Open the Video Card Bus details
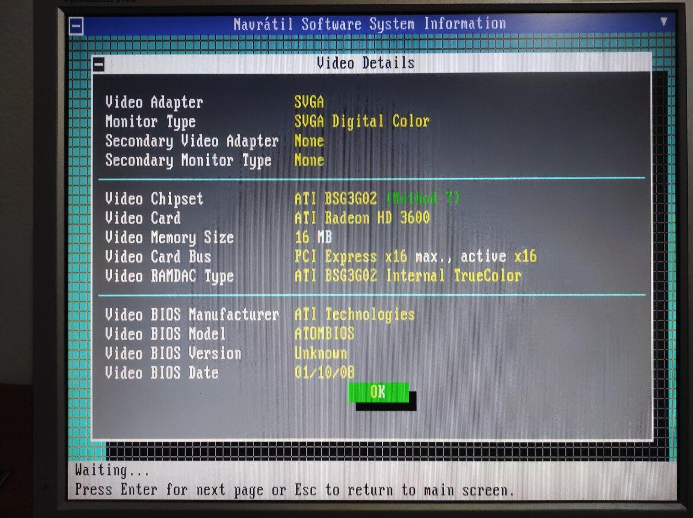693x518 pixels. coord(416,256)
